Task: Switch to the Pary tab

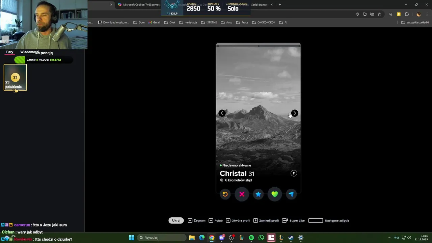Action: point(10,52)
